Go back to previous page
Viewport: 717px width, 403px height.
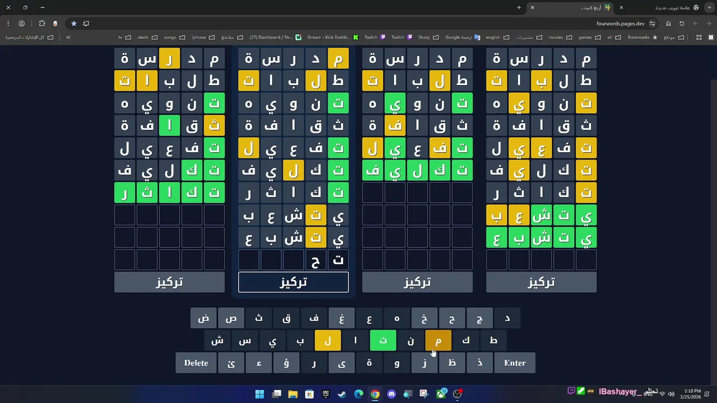pyautogui.click(x=695, y=24)
